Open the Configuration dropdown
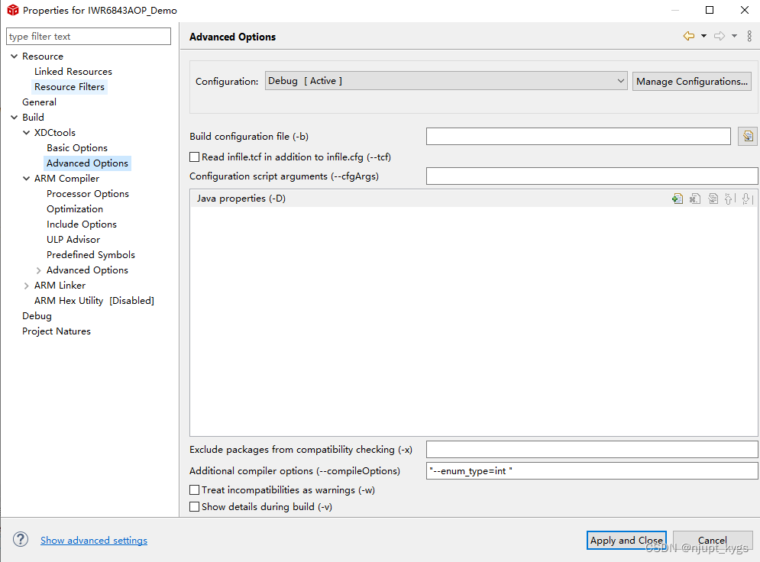760x562 pixels. [x=446, y=81]
